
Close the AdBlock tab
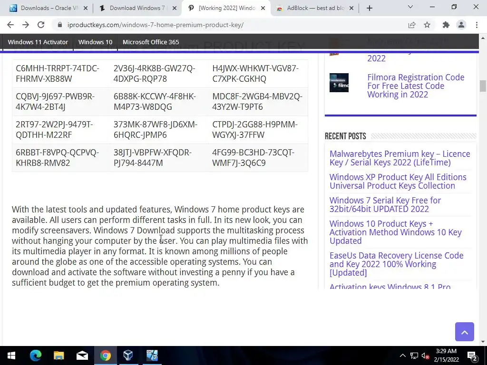point(351,8)
